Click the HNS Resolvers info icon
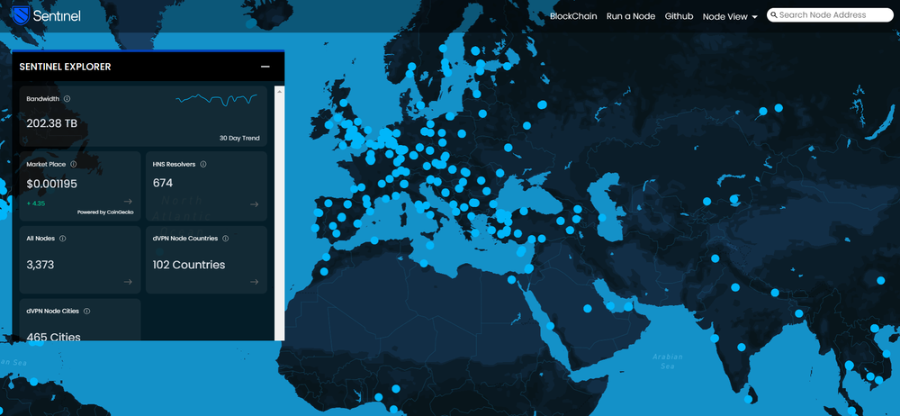This screenshot has height=416, width=900. pyautogui.click(x=203, y=164)
